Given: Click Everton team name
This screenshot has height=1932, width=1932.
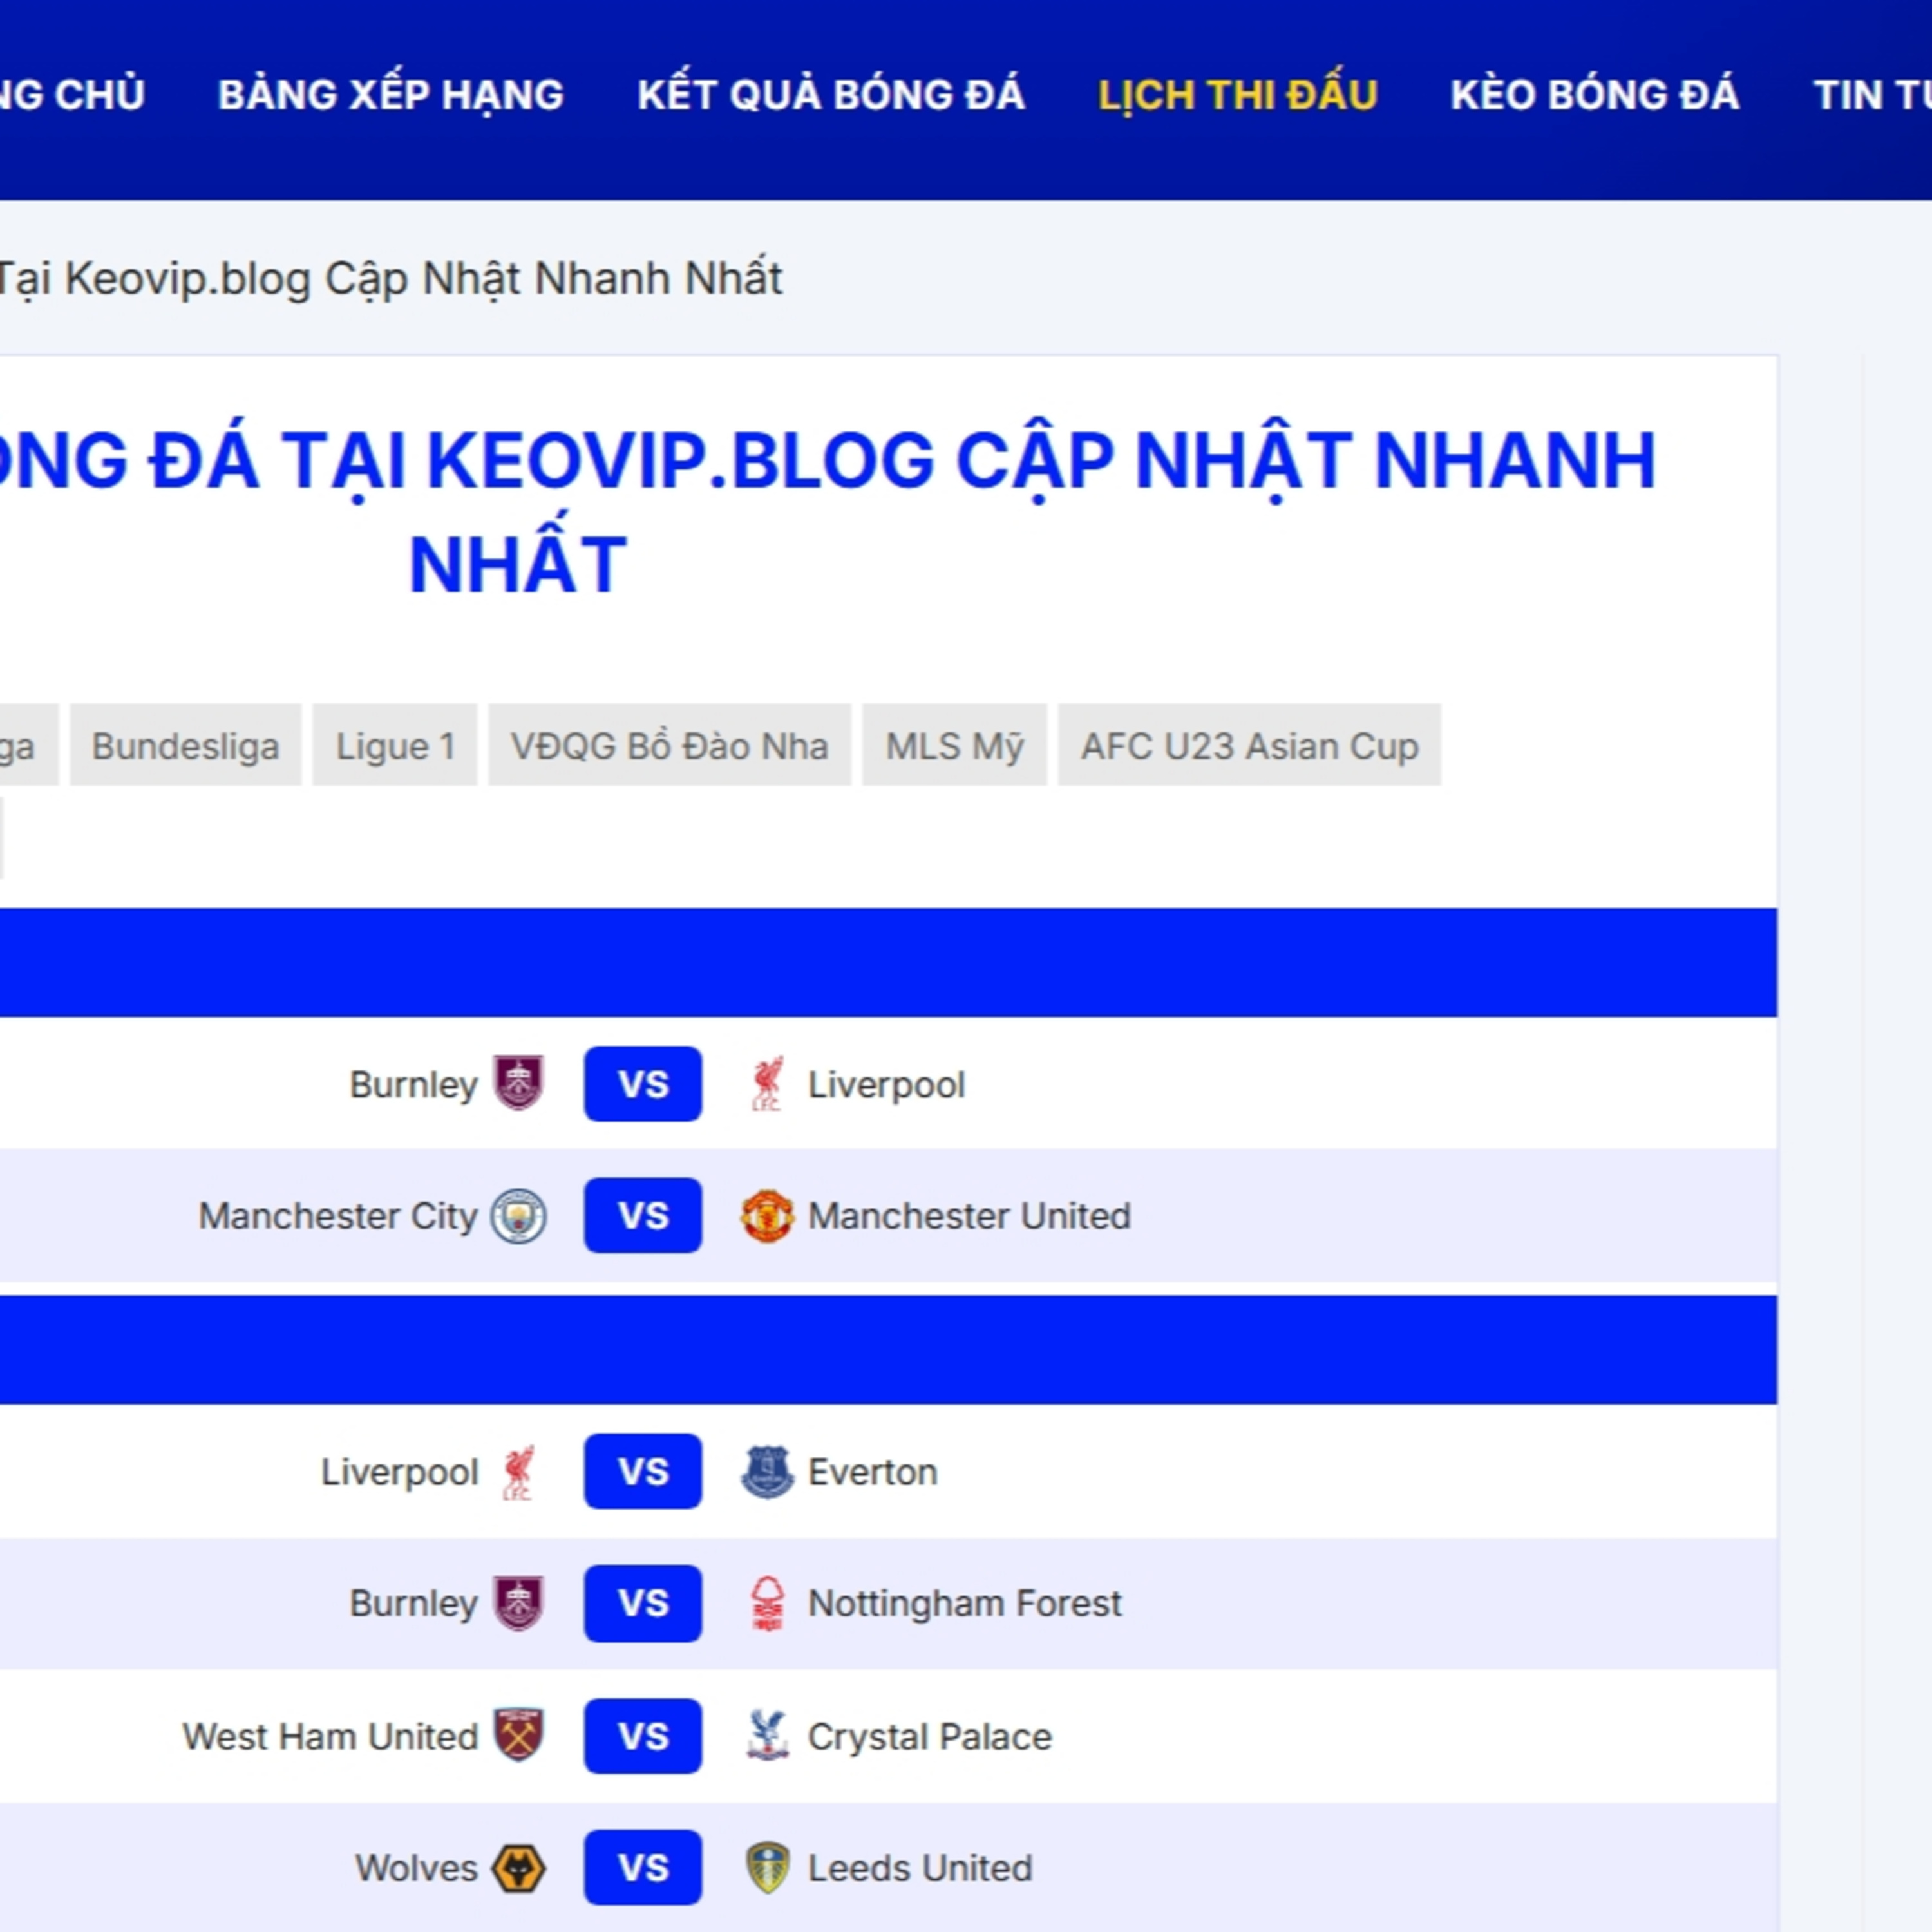Looking at the screenshot, I should click(872, 1472).
